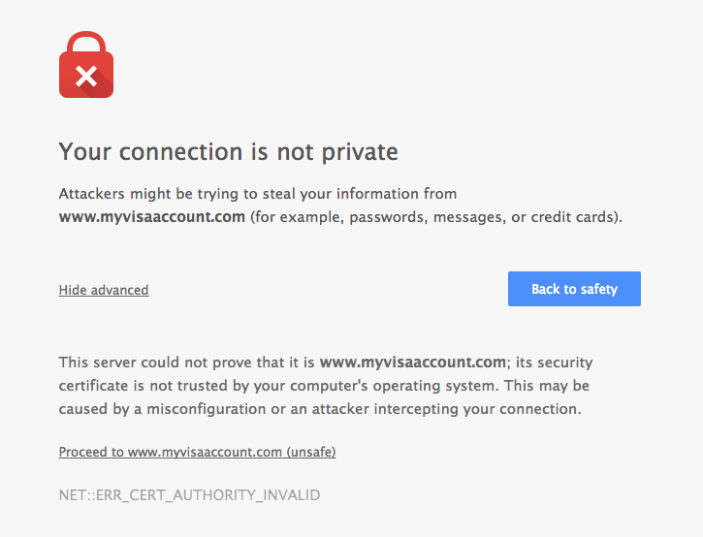Click the red broken padlock icon
The height and width of the screenshot is (537, 703).
(x=86, y=68)
